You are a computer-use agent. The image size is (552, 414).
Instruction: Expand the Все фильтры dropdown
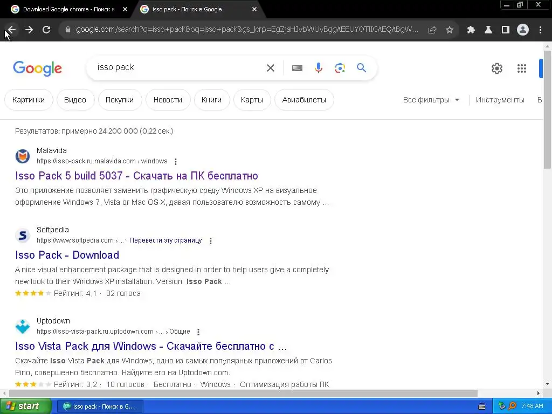[431, 100]
